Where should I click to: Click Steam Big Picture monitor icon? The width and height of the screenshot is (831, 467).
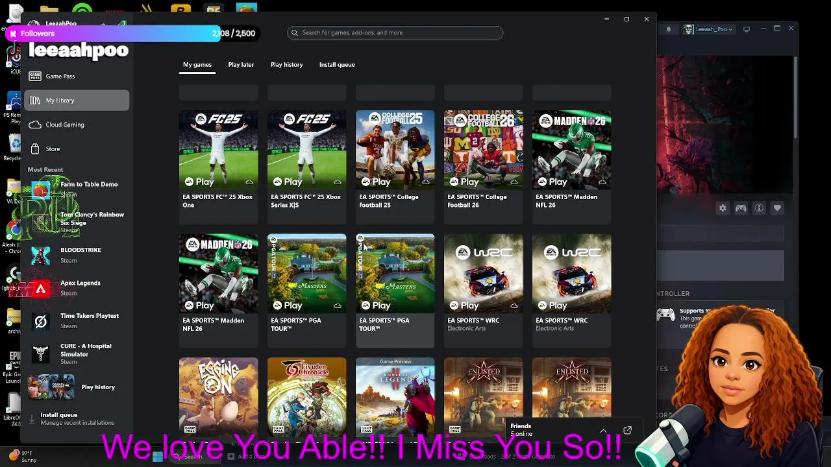coord(747,29)
